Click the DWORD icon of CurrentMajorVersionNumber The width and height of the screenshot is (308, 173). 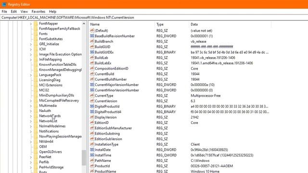pos(92,85)
